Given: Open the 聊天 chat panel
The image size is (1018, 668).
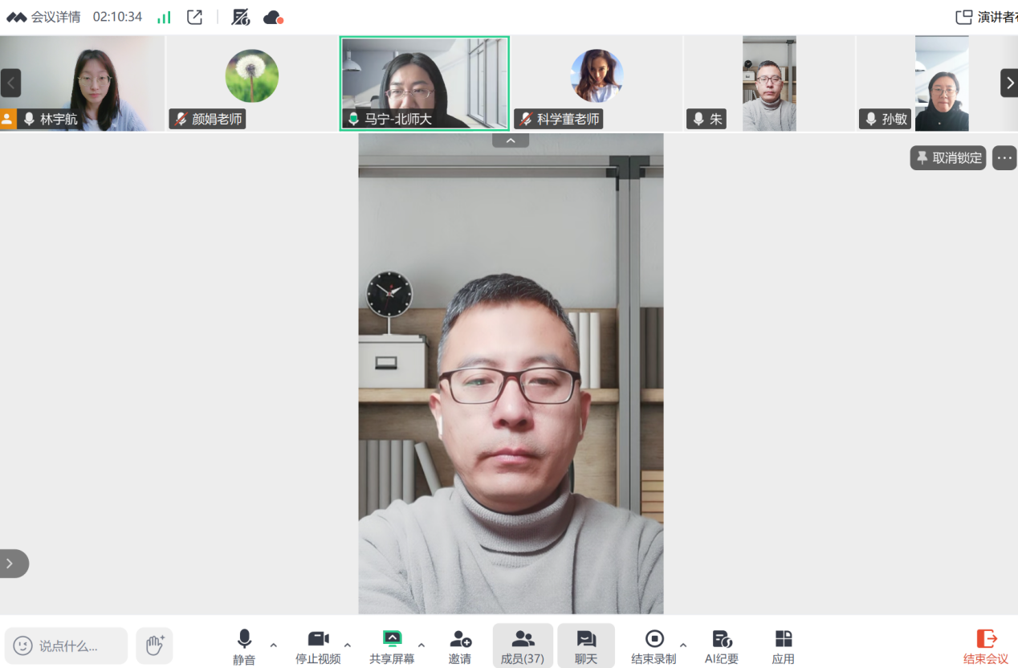Looking at the screenshot, I should tap(586, 647).
